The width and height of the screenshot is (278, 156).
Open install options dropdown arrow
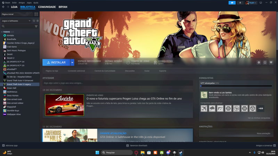click(x=72, y=62)
